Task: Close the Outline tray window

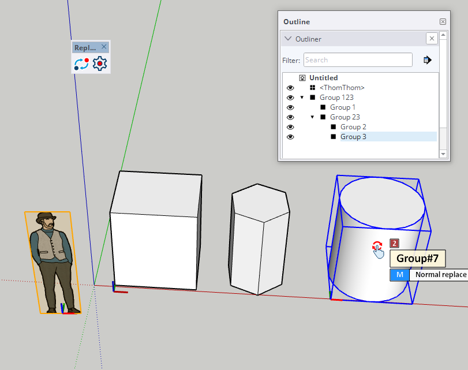Action: click(443, 21)
